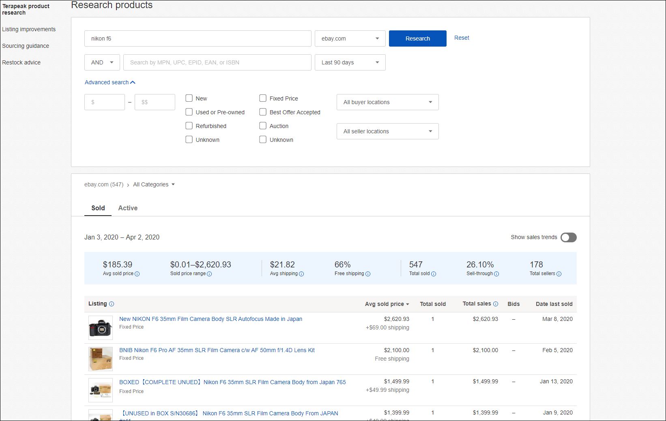666x421 pixels.
Task: Collapse the Advanced search section
Action: [110, 82]
